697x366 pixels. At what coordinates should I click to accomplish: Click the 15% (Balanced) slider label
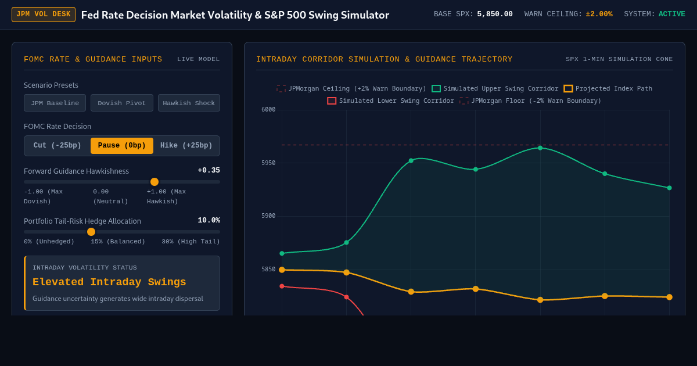coord(118,242)
